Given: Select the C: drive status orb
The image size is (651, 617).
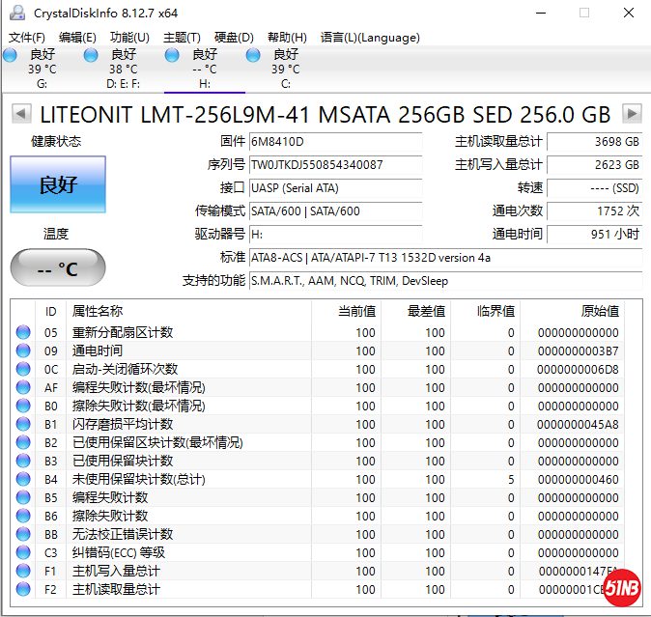Looking at the screenshot, I should [x=253, y=56].
